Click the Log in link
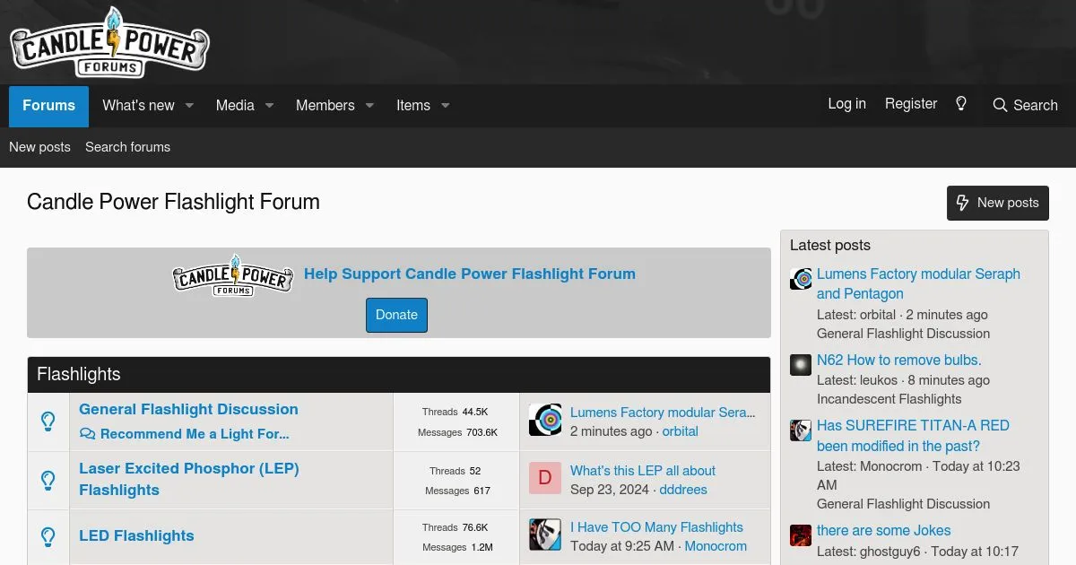The width and height of the screenshot is (1076, 565). pyautogui.click(x=846, y=104)
